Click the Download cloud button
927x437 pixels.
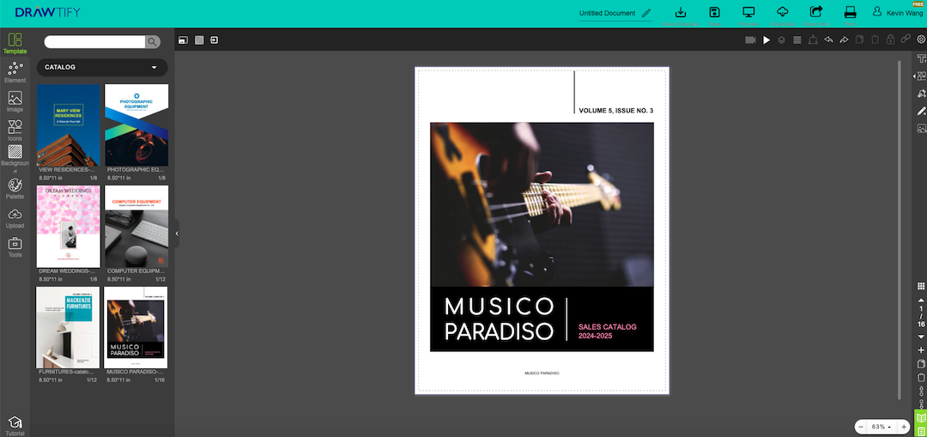[x=782, y=15]
